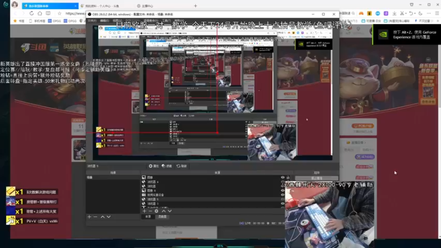Click the purple extension icon
Image resolution: width=441 pixels, height=248 pixels.
[x=386, y=13]
